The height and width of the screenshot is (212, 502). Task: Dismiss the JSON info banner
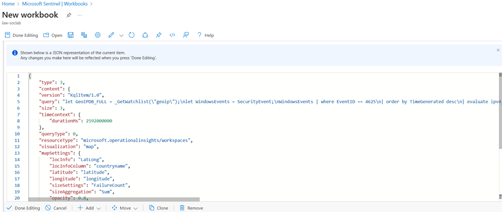click(x=498, y=50)
